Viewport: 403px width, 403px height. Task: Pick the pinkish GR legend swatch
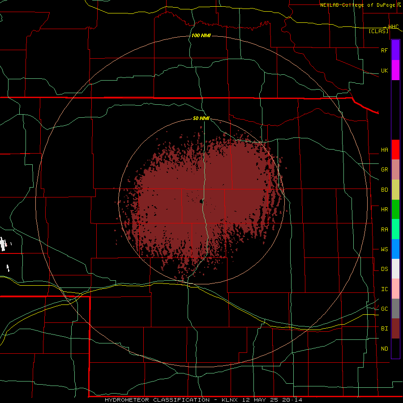(395, 170)
